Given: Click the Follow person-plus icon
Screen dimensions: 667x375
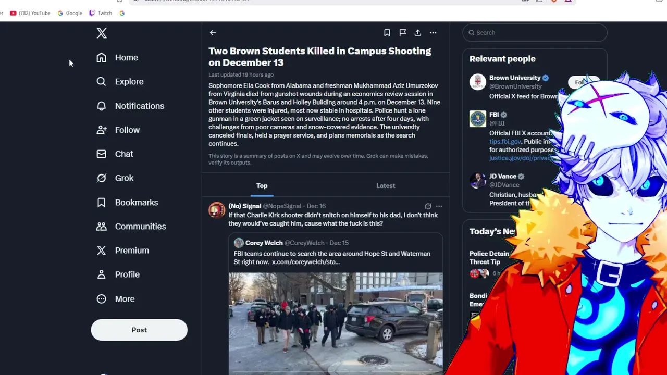Looking at the screenshot, I should click(x=101, y=130).
